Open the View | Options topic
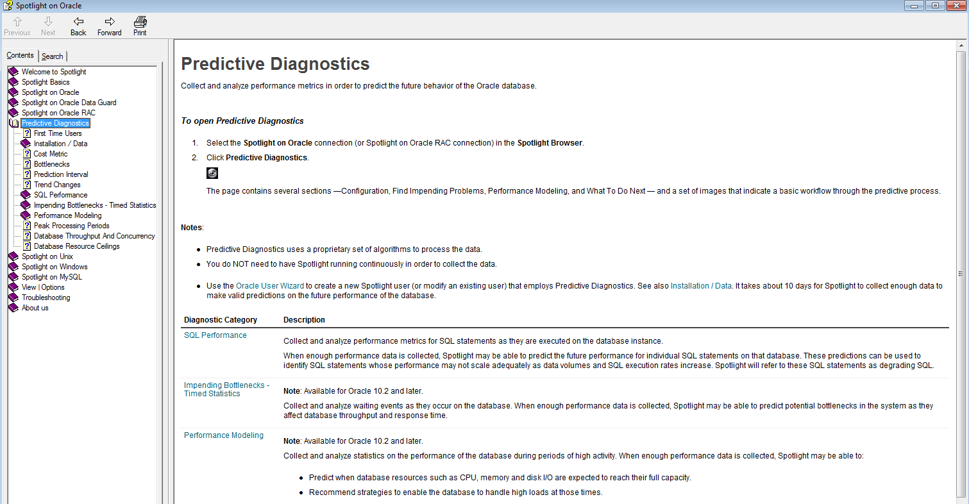The width and height of the screenshot is (969, 504). click(43, 287)
